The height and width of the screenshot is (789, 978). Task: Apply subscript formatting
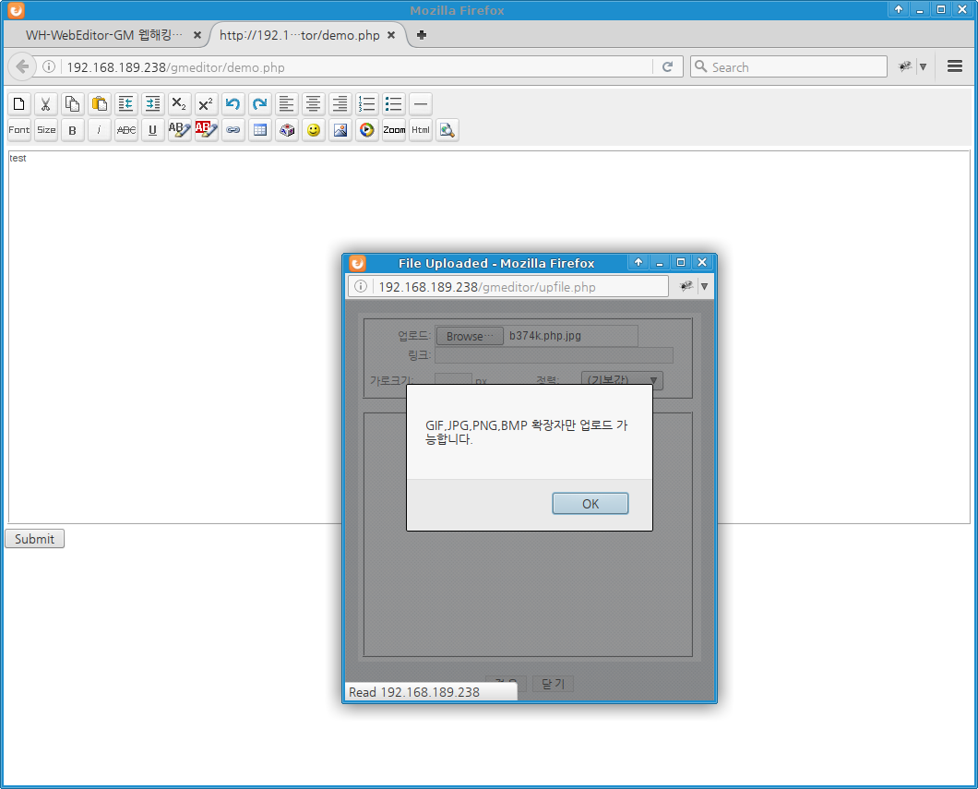pos(180,103)
